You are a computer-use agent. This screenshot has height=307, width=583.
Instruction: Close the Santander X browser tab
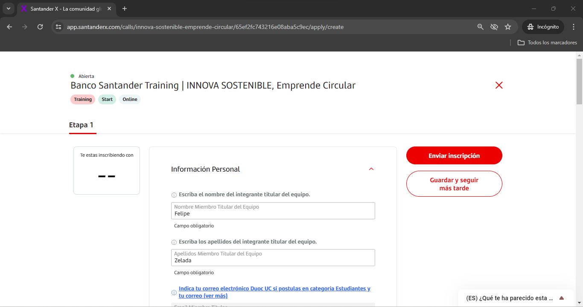click(109, 9)
